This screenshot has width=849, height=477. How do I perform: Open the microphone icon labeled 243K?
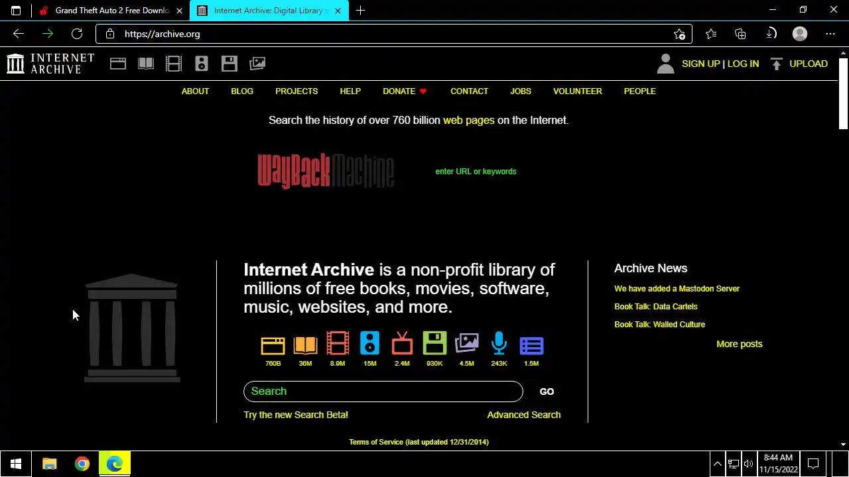(x=499, y=344)
